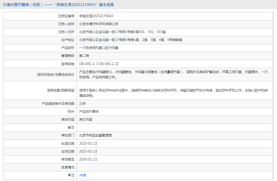The width and height of the screenshot is (277, 181).
Task: Click expiry date 2030-01-22
Action: (x=88, y=159)
